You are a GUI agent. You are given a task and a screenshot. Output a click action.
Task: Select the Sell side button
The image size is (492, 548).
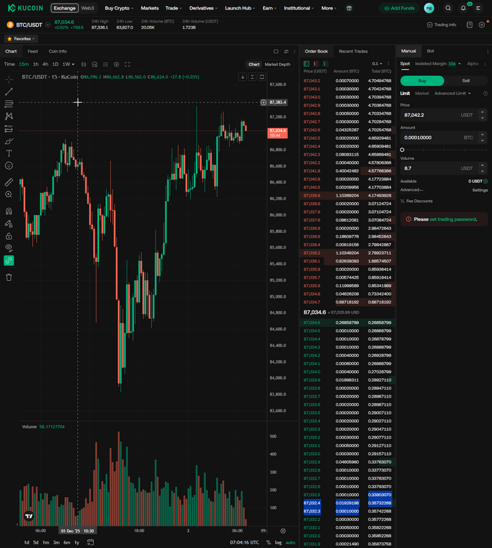click(x=466, y=81)
